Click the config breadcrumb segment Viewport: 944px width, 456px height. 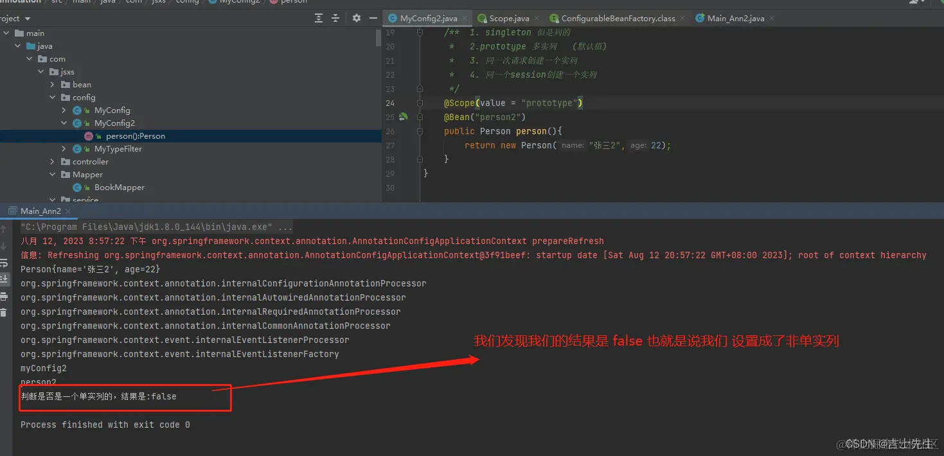point(187,2)
